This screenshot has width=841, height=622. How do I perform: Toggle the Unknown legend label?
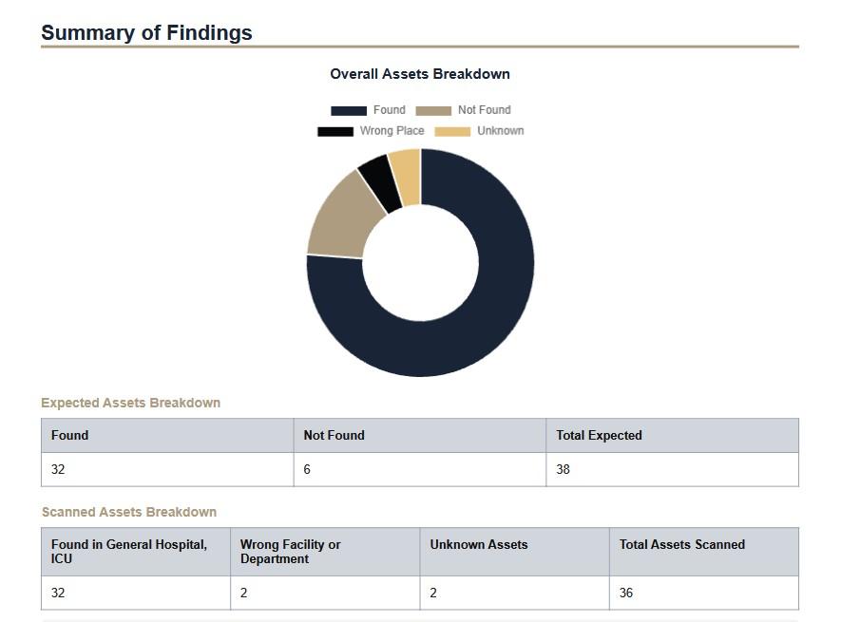coord(500,131)
